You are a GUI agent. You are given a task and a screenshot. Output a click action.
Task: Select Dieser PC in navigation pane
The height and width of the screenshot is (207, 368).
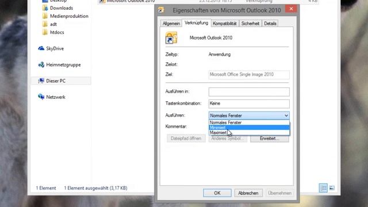click(x=61, y=81)
